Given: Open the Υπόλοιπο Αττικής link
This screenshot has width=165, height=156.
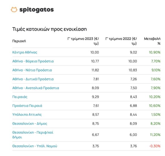Looking at the screenshot, I should coord(27,115).
